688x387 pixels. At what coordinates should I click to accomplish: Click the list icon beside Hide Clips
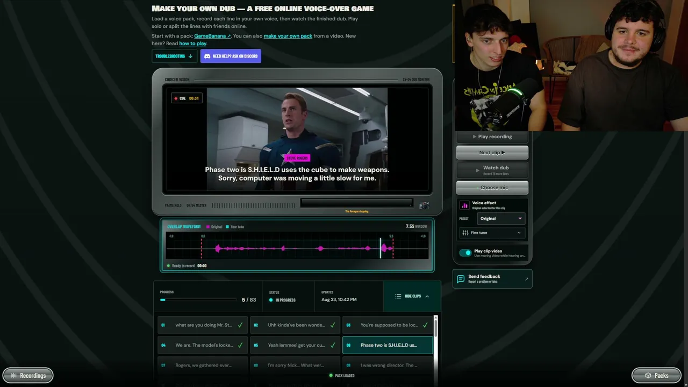(x=398, y=296)
